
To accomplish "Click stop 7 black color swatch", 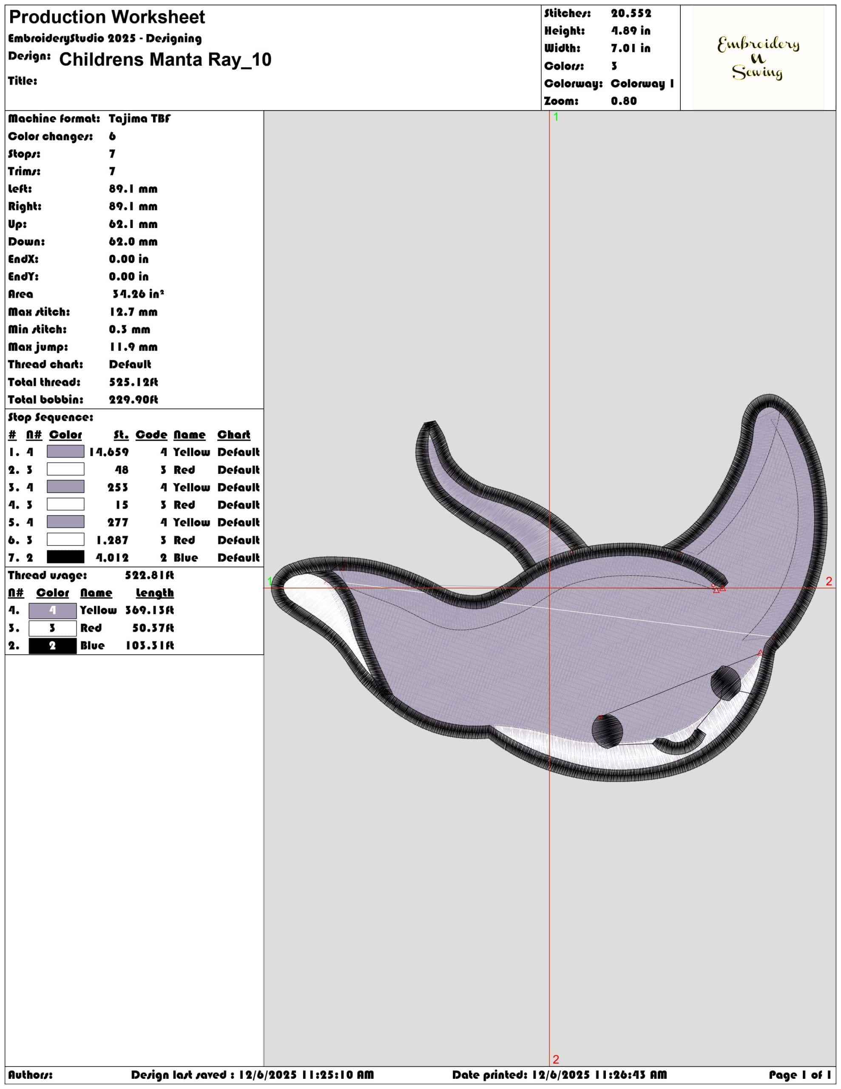I will (65, 557).
